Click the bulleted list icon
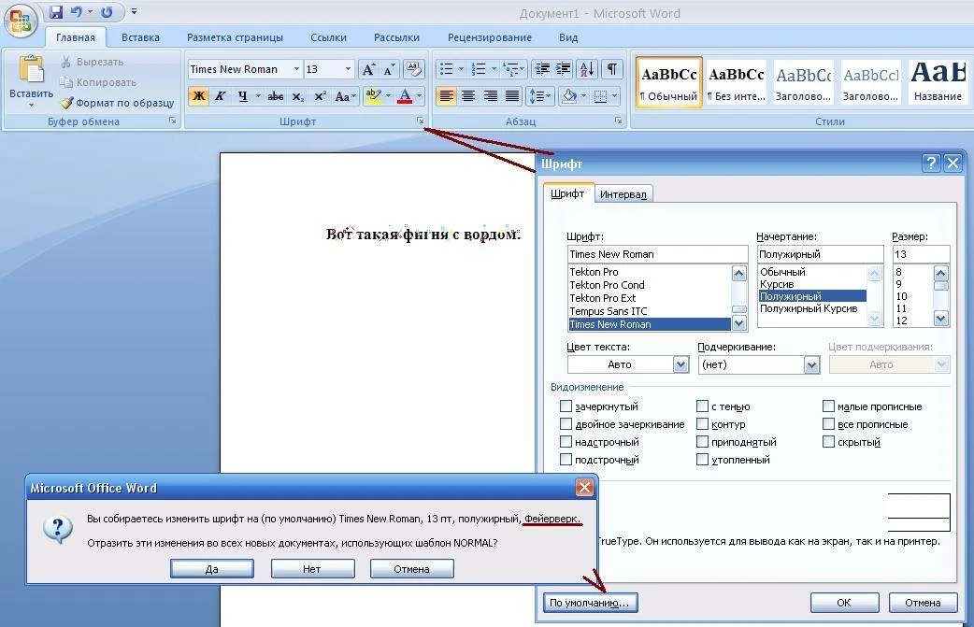Viewport: 974px width, 627px height. point(446,69)
